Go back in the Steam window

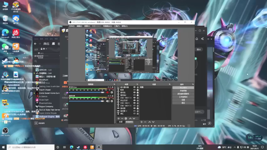(35, 44)
